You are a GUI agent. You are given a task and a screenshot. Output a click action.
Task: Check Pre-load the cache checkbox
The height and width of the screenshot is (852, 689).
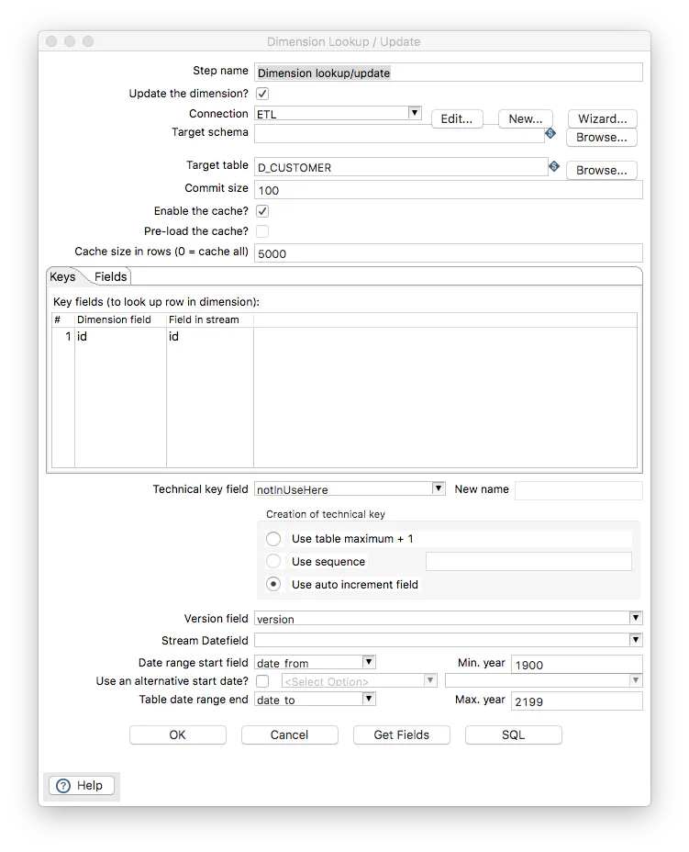click(262, 231)
